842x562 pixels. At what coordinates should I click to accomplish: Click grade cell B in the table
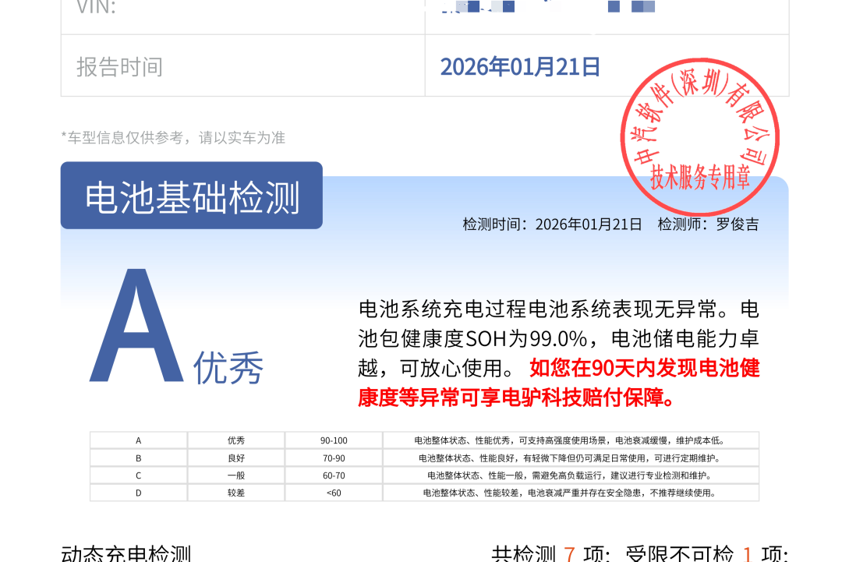click(x=139, y=458)
